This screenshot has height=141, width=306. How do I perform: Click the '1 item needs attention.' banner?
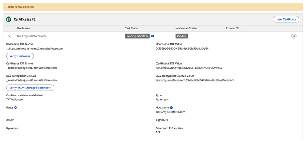click(x=153, y=7)
